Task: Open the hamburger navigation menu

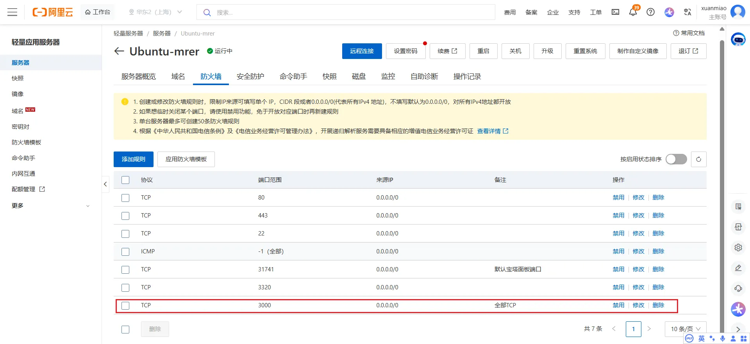Action: pos(12,12)
